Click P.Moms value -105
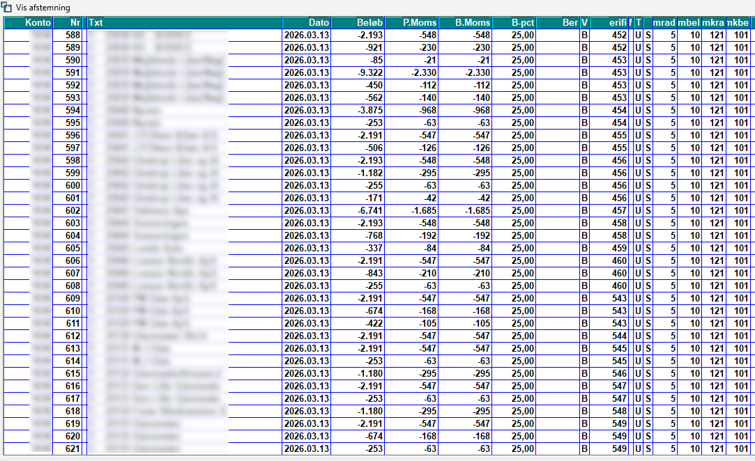Screen dimensions: 755x461 coord(427,323)
